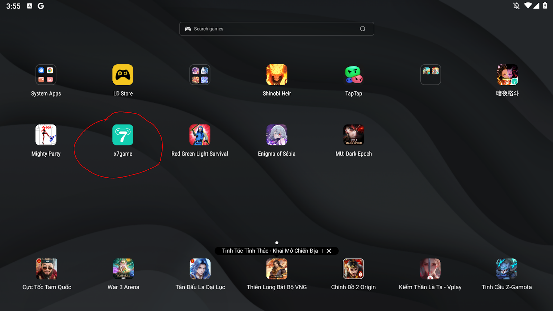This screenshot has height=311, width=553.
Task: Close the Tinh Túc Tỉnh Thức banner
Action: 329,251
